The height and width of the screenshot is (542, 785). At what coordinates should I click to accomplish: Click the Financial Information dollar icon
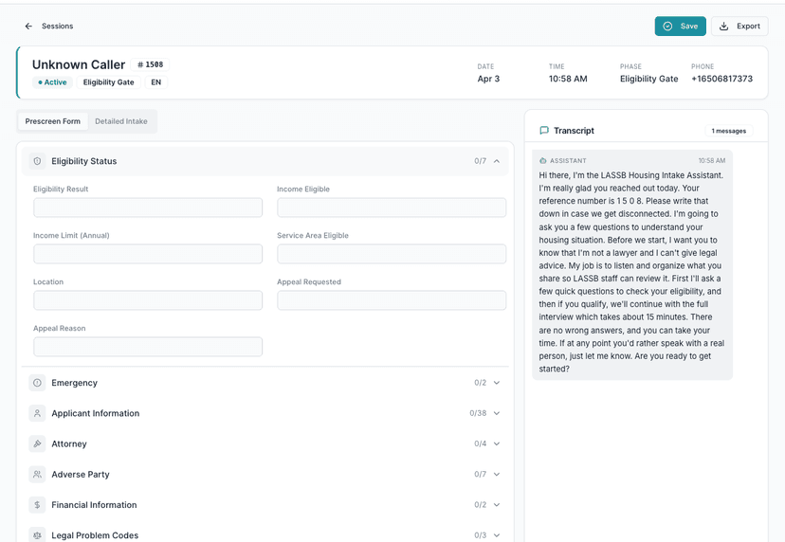click(37, 505)
